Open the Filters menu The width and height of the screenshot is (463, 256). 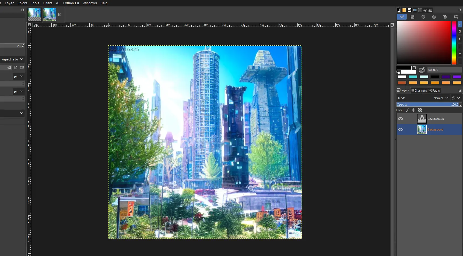47,3
